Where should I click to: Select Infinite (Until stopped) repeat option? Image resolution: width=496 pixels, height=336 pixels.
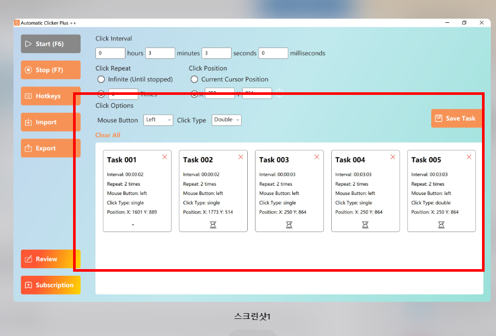coord(101,79)
